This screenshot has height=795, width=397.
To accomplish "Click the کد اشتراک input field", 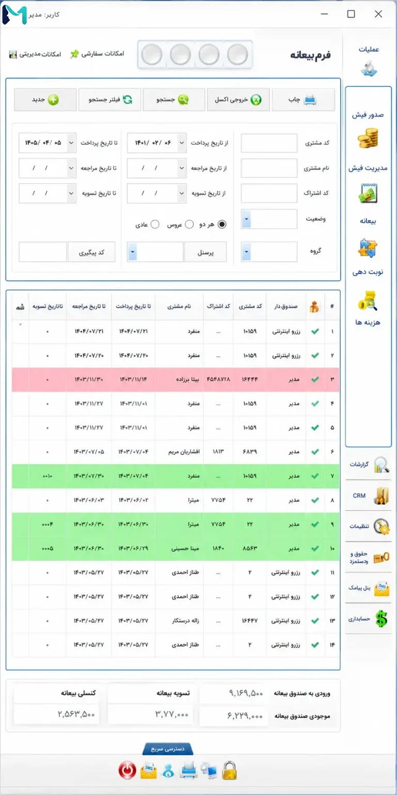I will pos(269,194).
